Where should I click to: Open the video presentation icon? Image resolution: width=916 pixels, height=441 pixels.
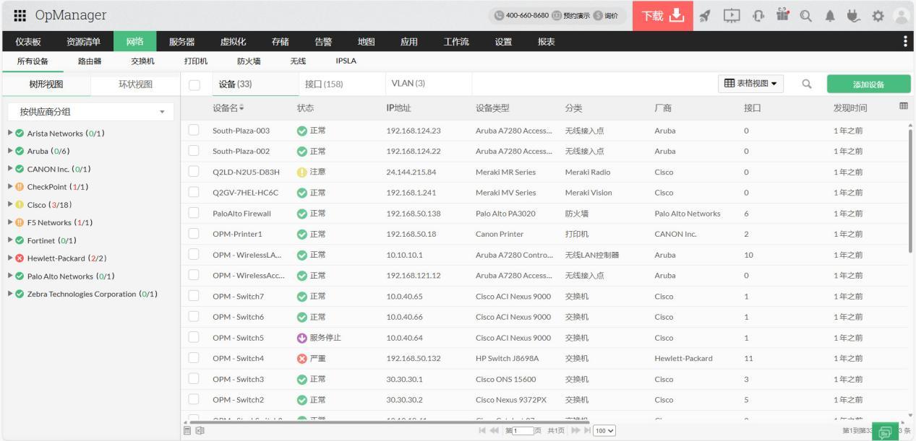[732, 16]
